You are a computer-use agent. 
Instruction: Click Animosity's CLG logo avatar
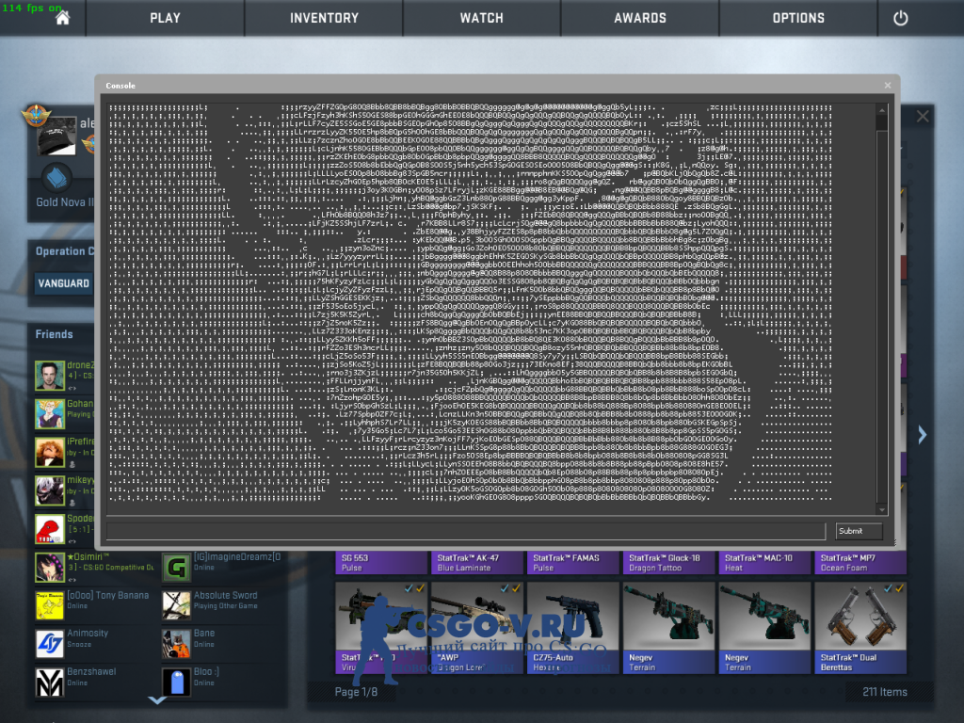49,644
